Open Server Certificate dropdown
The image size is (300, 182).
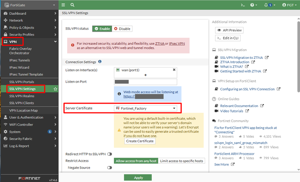[145, 108]
